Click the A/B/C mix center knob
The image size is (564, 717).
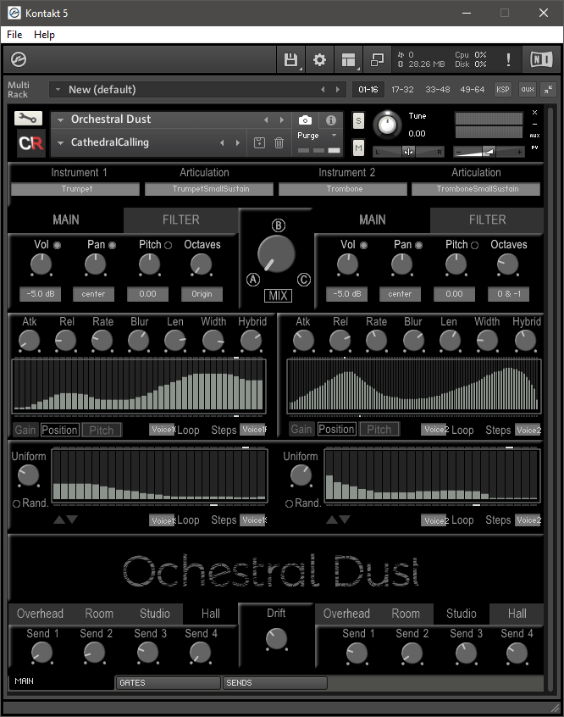coord(276,253)
